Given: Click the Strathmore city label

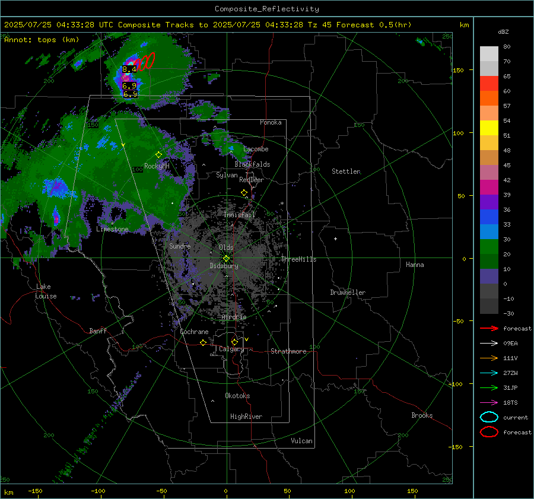Looking at the screenshot, I should 288,351.
